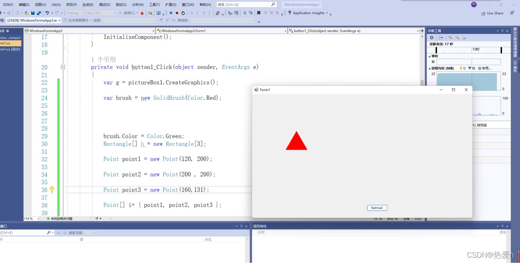Click button1 in the Form1 window
Screen dimensions: 520x263
(377, 208)
